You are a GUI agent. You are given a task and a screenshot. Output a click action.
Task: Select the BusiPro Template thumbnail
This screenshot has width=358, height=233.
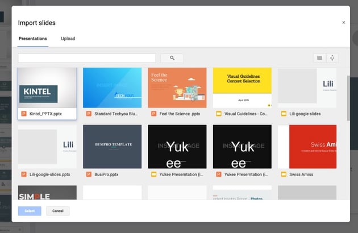112,146
